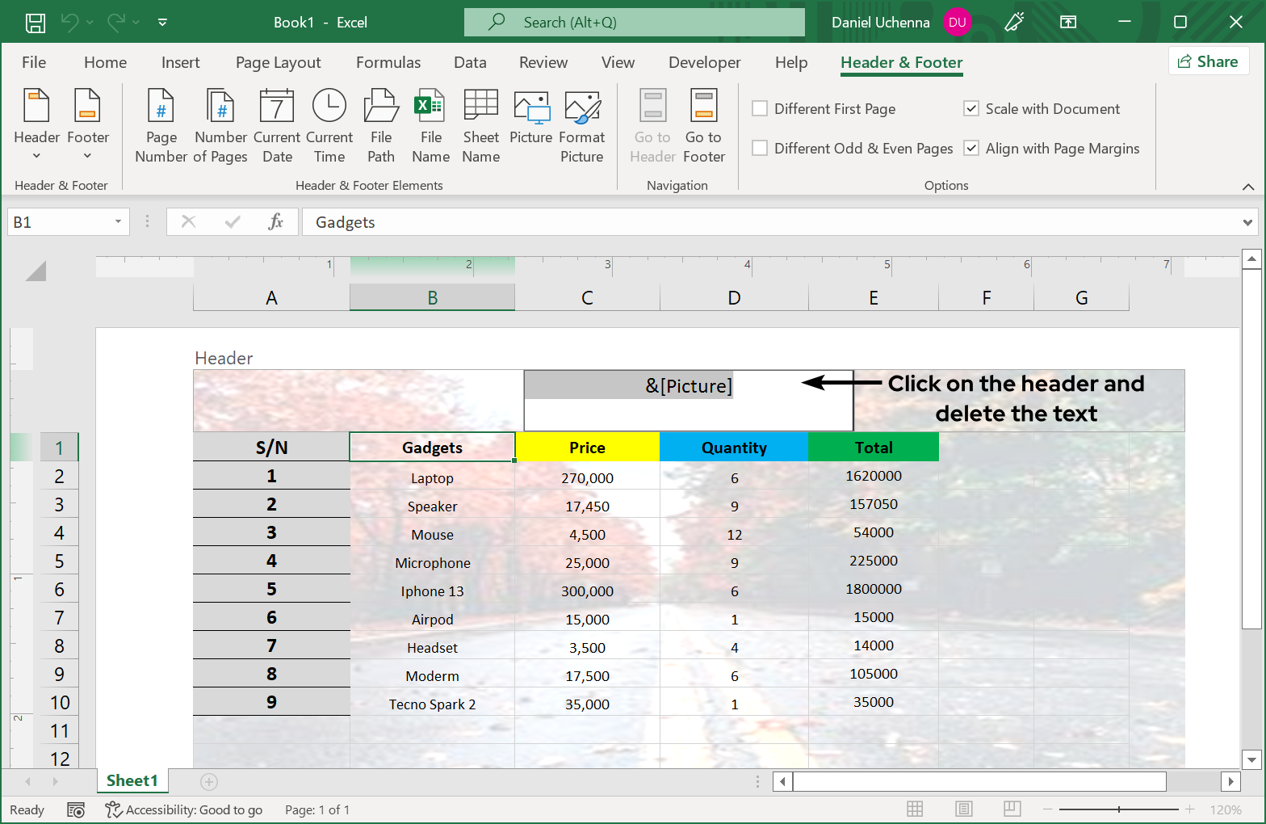Expand the Footer dropdown menu
Viewport: 1266px width, 824px height.
click(x=87, y=126)
